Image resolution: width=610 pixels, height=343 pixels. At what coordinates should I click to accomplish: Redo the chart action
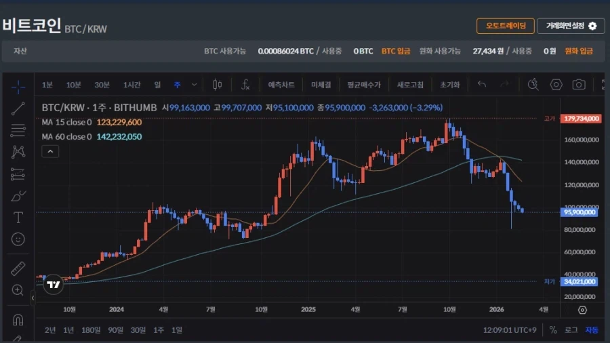coord(504,84)
